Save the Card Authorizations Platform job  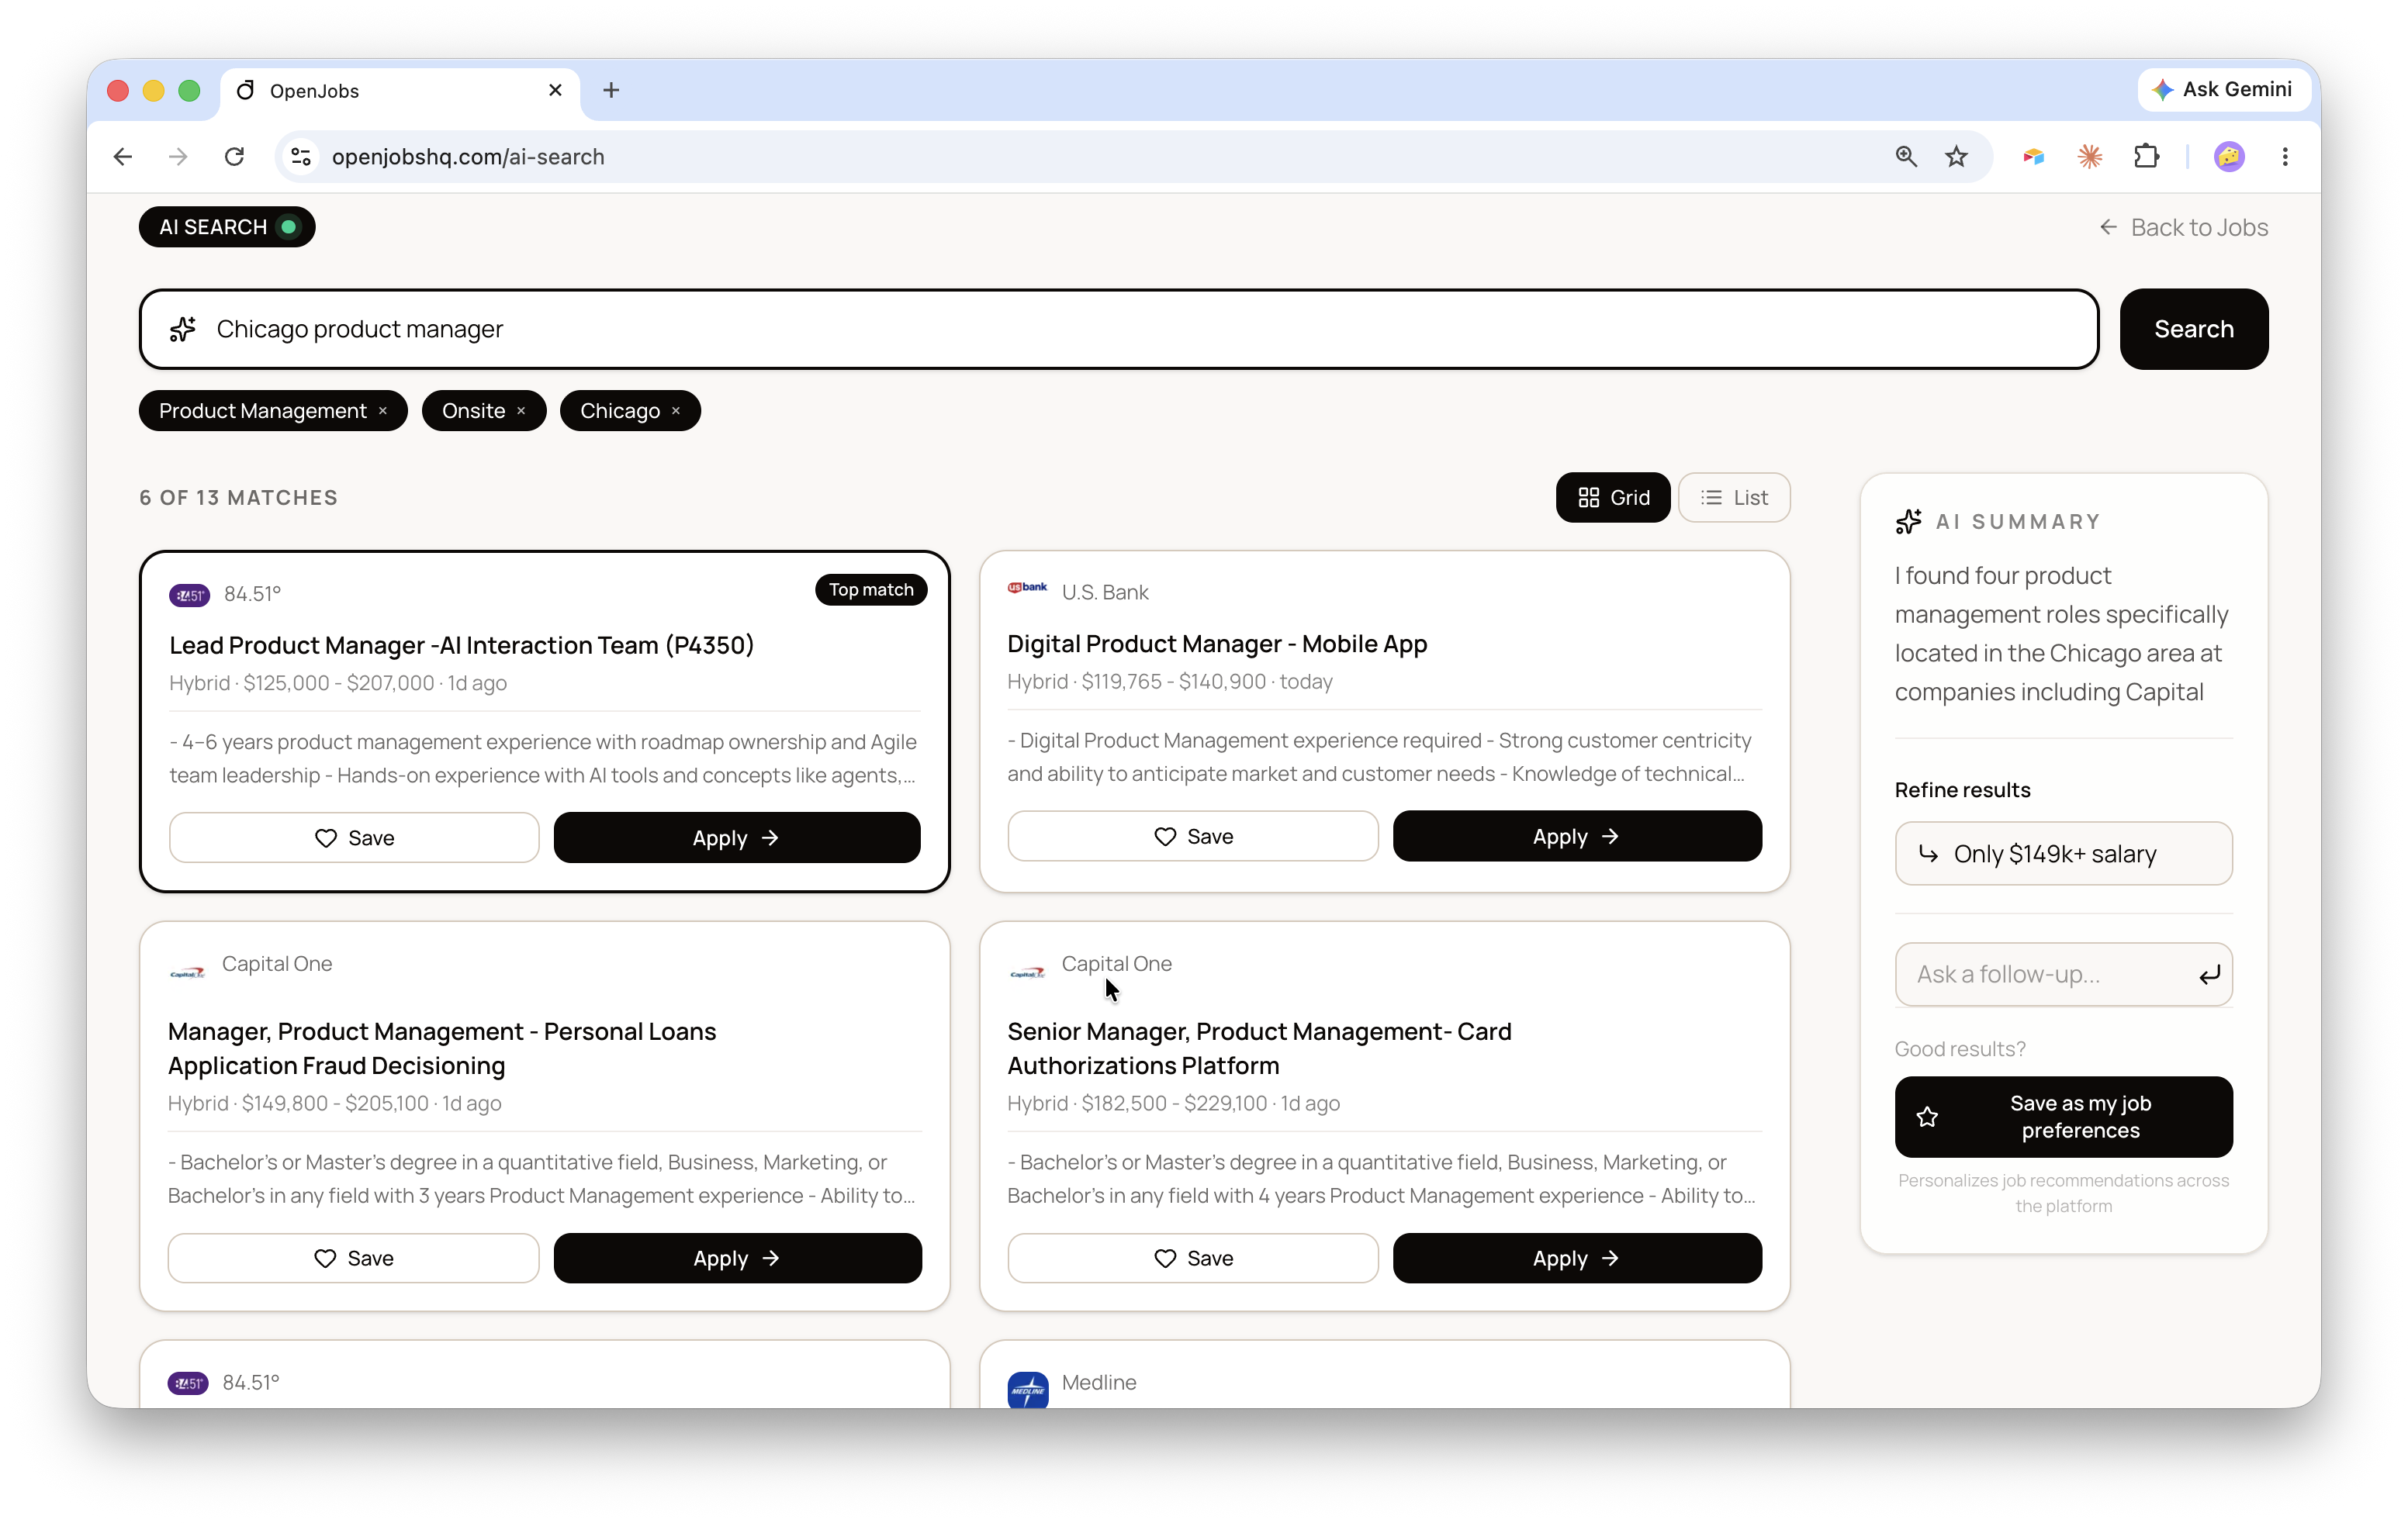1193,1257
